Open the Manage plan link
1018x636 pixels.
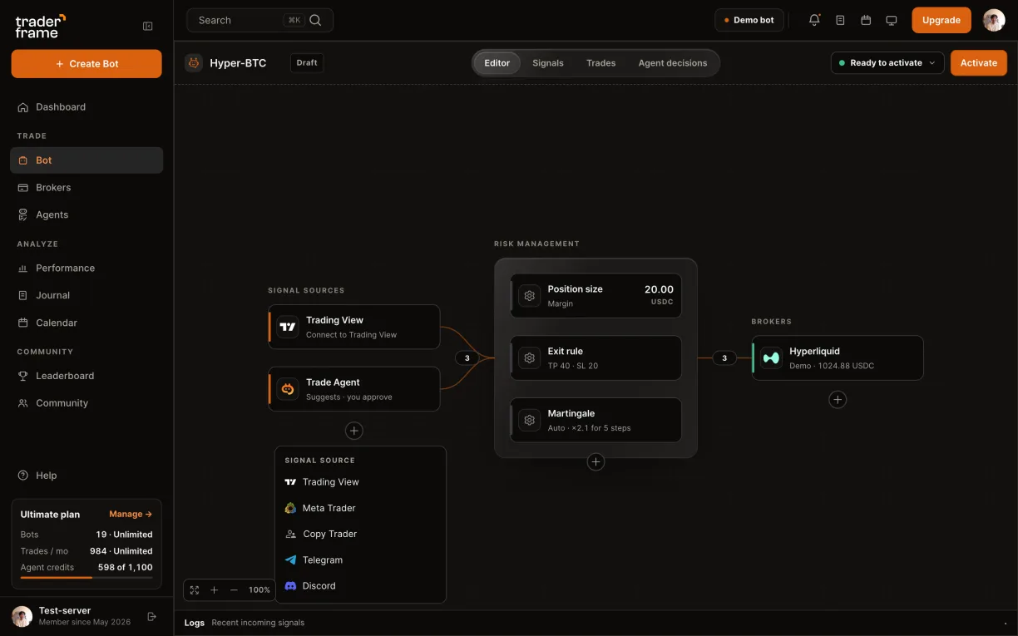tap(131, 515)
